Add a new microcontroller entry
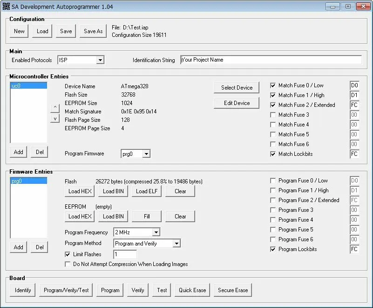Image resolution: width=373 pixels, height=308 pixels. pyautogui.click(x=18, y=152)
